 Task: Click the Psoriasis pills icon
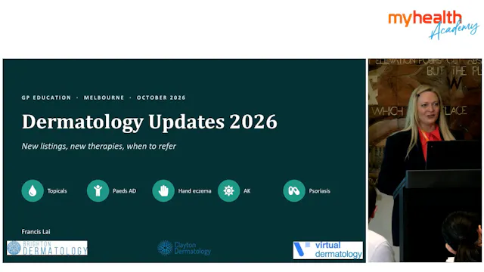click(x=294, y=191)
